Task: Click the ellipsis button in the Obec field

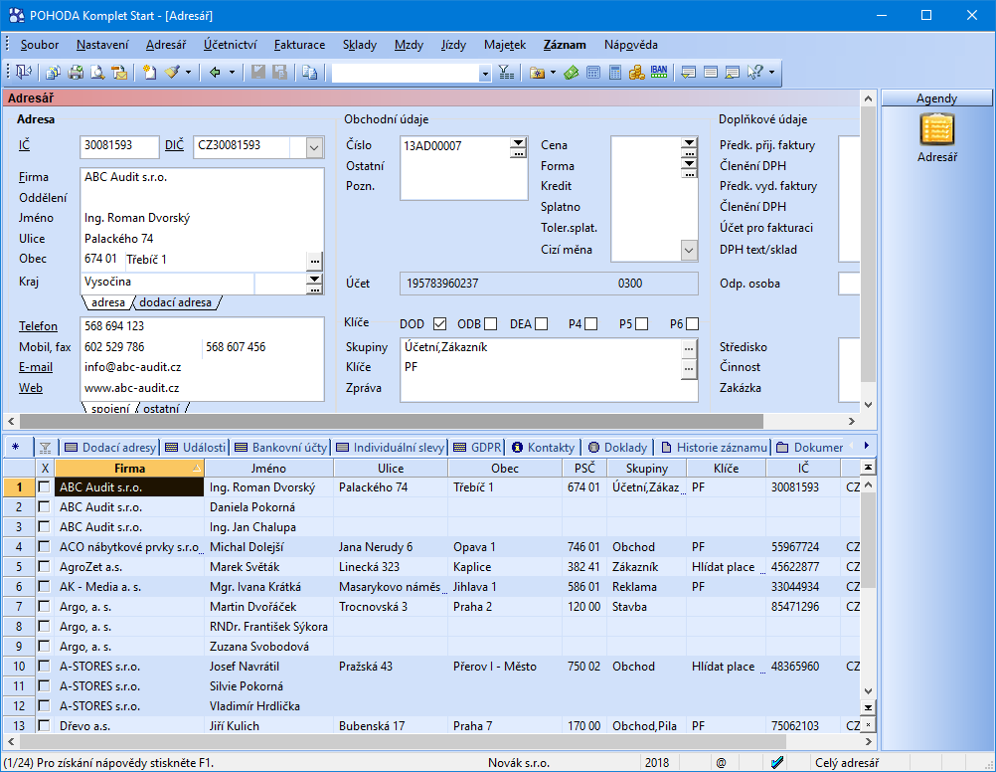Action: point(314,261)
